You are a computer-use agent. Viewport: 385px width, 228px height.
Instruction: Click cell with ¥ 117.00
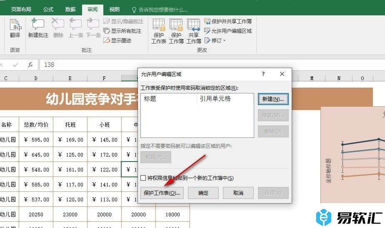[x=70, y=184]
